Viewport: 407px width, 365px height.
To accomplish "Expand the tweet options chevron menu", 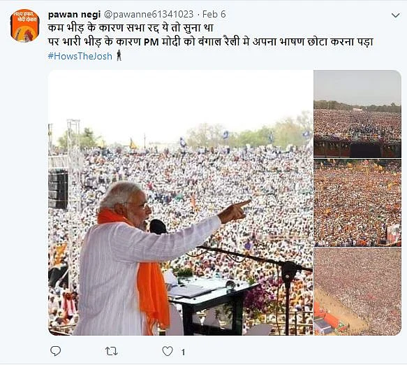I will (x=396, y=15).
